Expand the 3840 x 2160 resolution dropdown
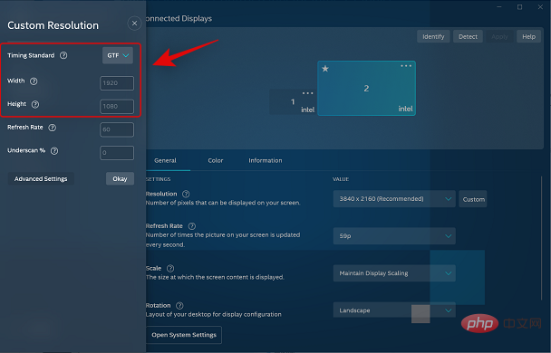The width and height of the screenshot is (551, 353). [394, 199]
